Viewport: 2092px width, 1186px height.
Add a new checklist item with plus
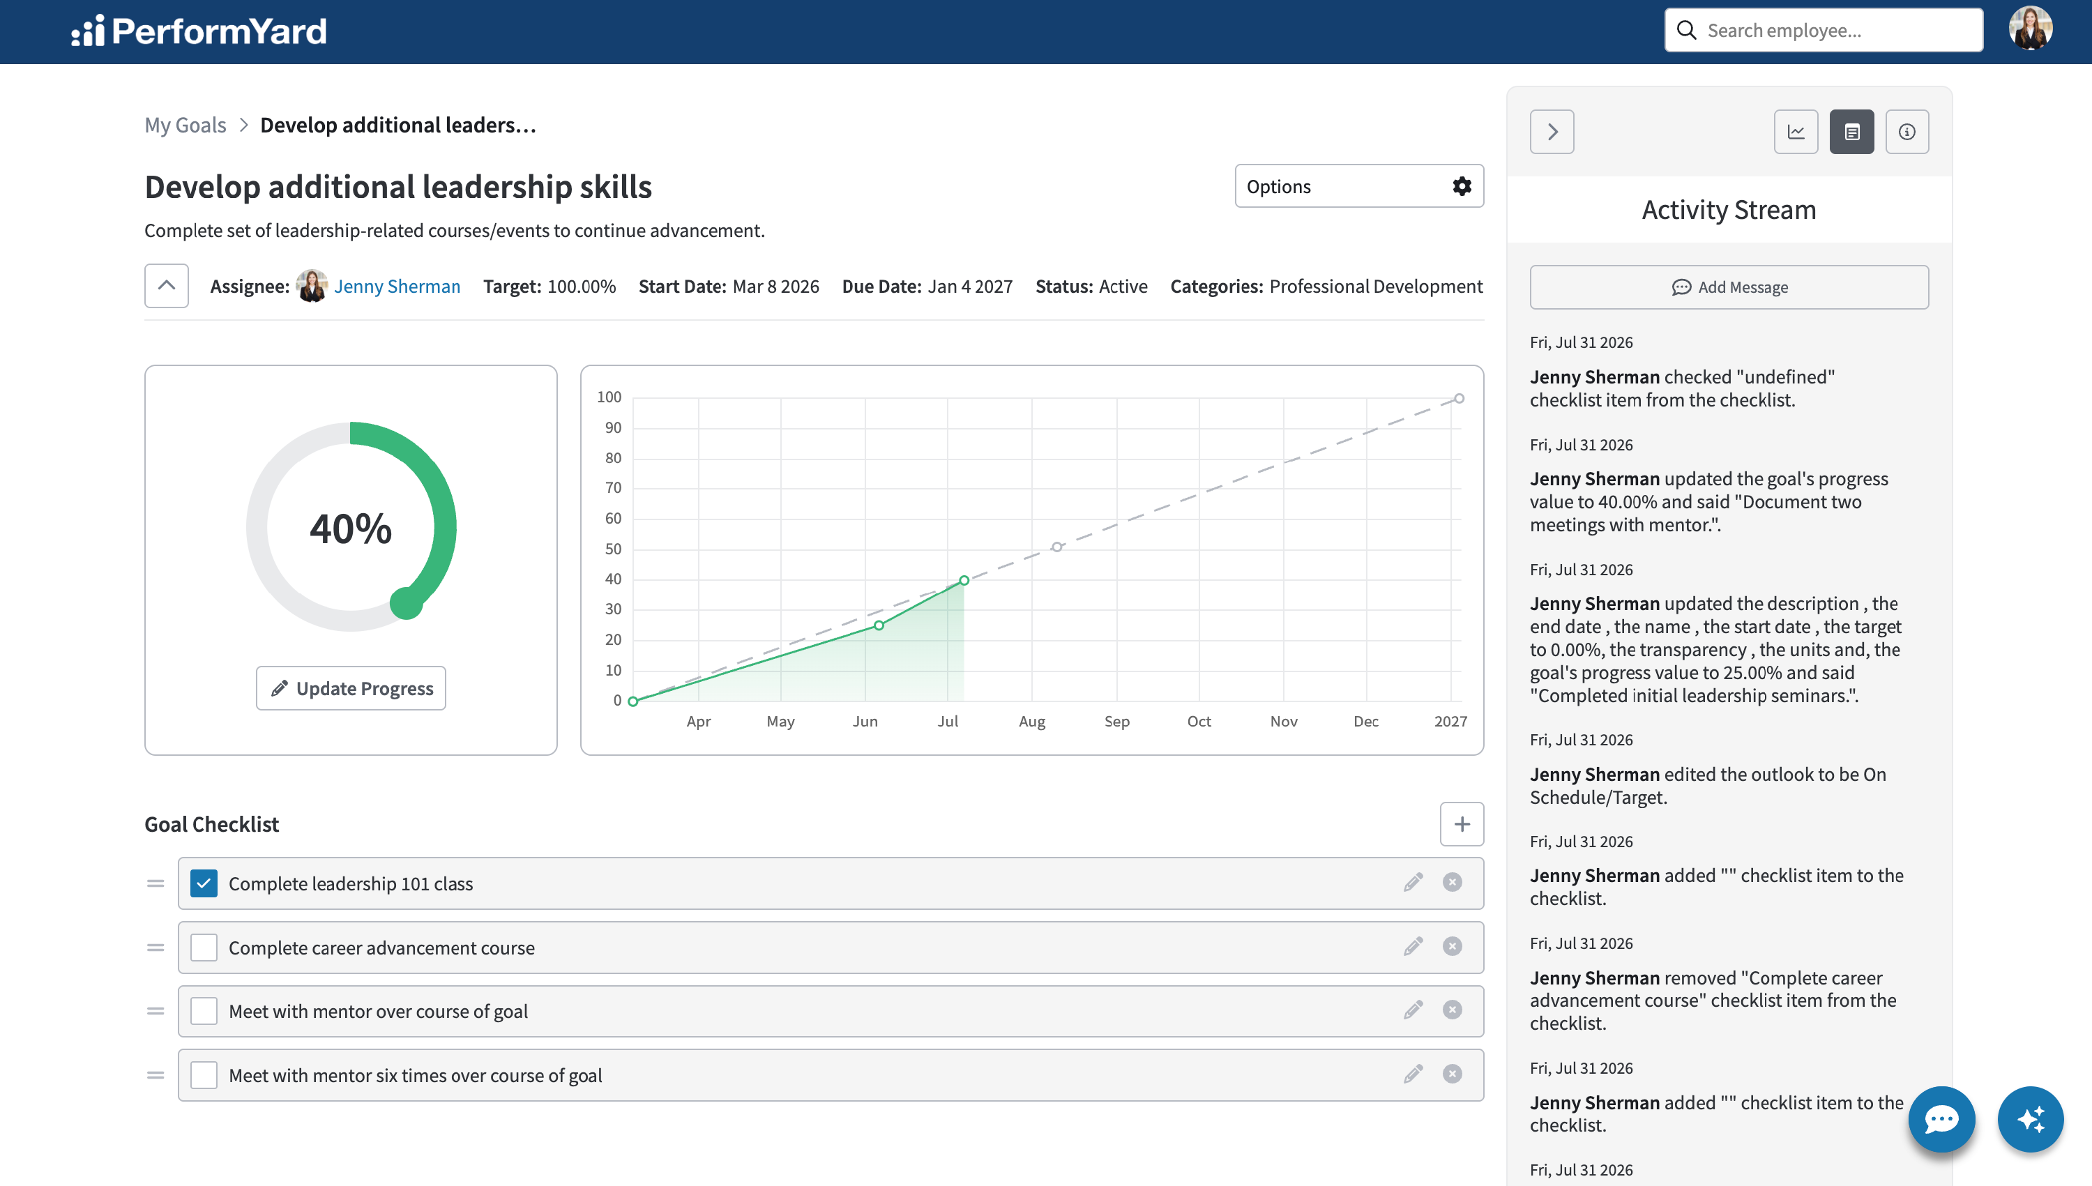(1462, 824)
